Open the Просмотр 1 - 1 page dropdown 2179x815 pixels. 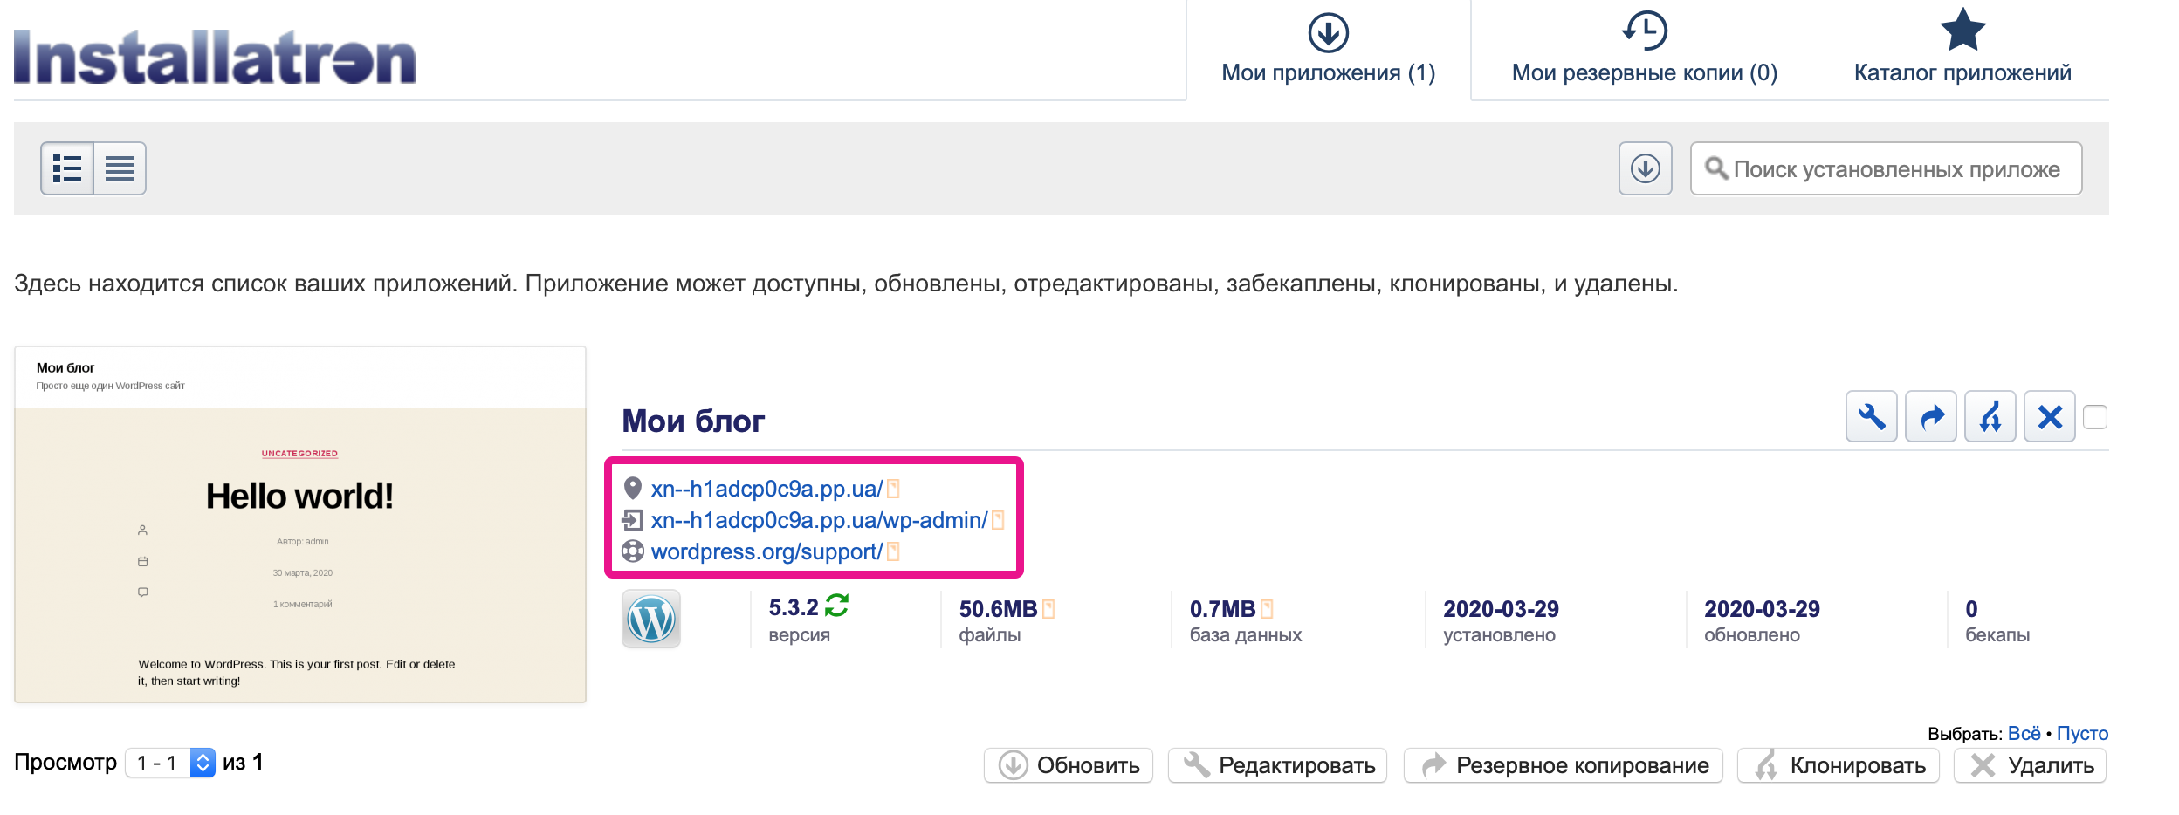[x=170, y=764]
